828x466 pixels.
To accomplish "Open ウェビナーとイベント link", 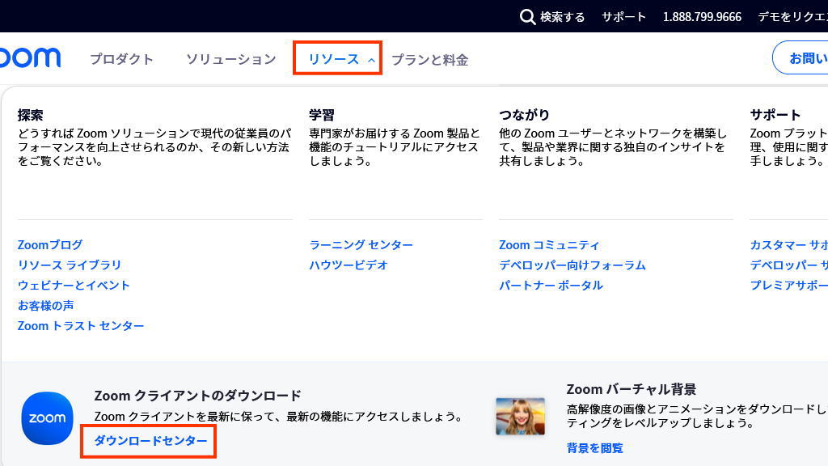I will (x=74, y=286).
